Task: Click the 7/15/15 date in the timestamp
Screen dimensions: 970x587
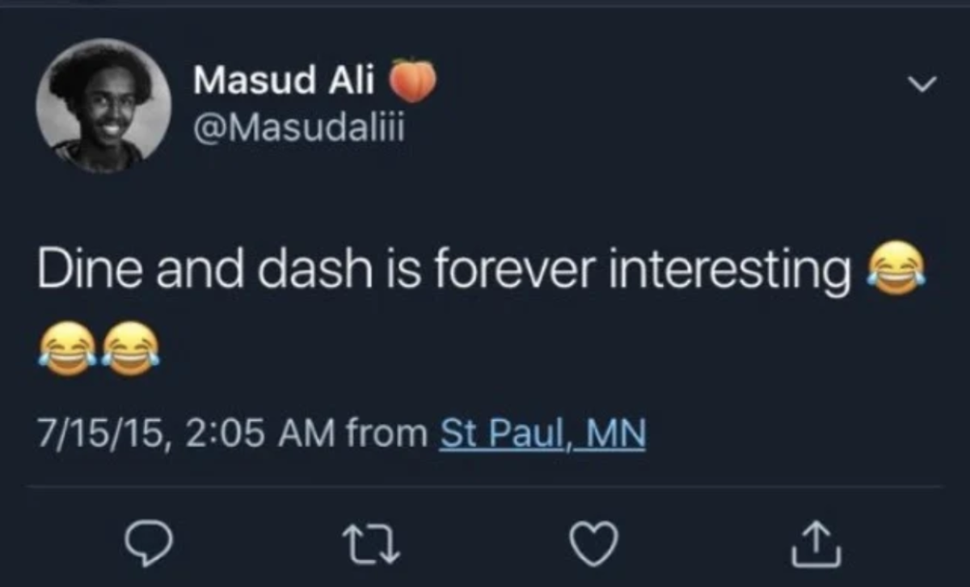Action: [x=100, y=435]
